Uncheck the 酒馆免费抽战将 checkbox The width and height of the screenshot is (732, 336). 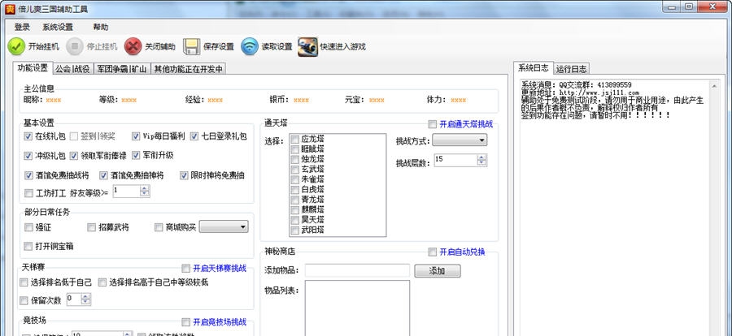click(28, 175)
